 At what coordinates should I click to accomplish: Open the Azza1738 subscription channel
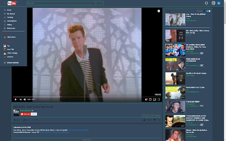pyautogui.click(x=10, y=49)
